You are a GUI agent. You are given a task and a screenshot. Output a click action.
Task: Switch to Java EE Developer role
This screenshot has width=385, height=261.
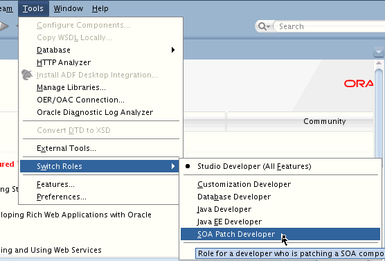[x=280, y=222]
